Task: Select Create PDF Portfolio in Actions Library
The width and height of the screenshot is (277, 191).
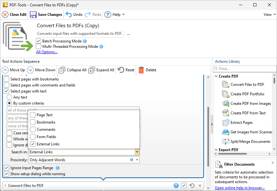Action: pyautogui.click(x=243, y=94)
